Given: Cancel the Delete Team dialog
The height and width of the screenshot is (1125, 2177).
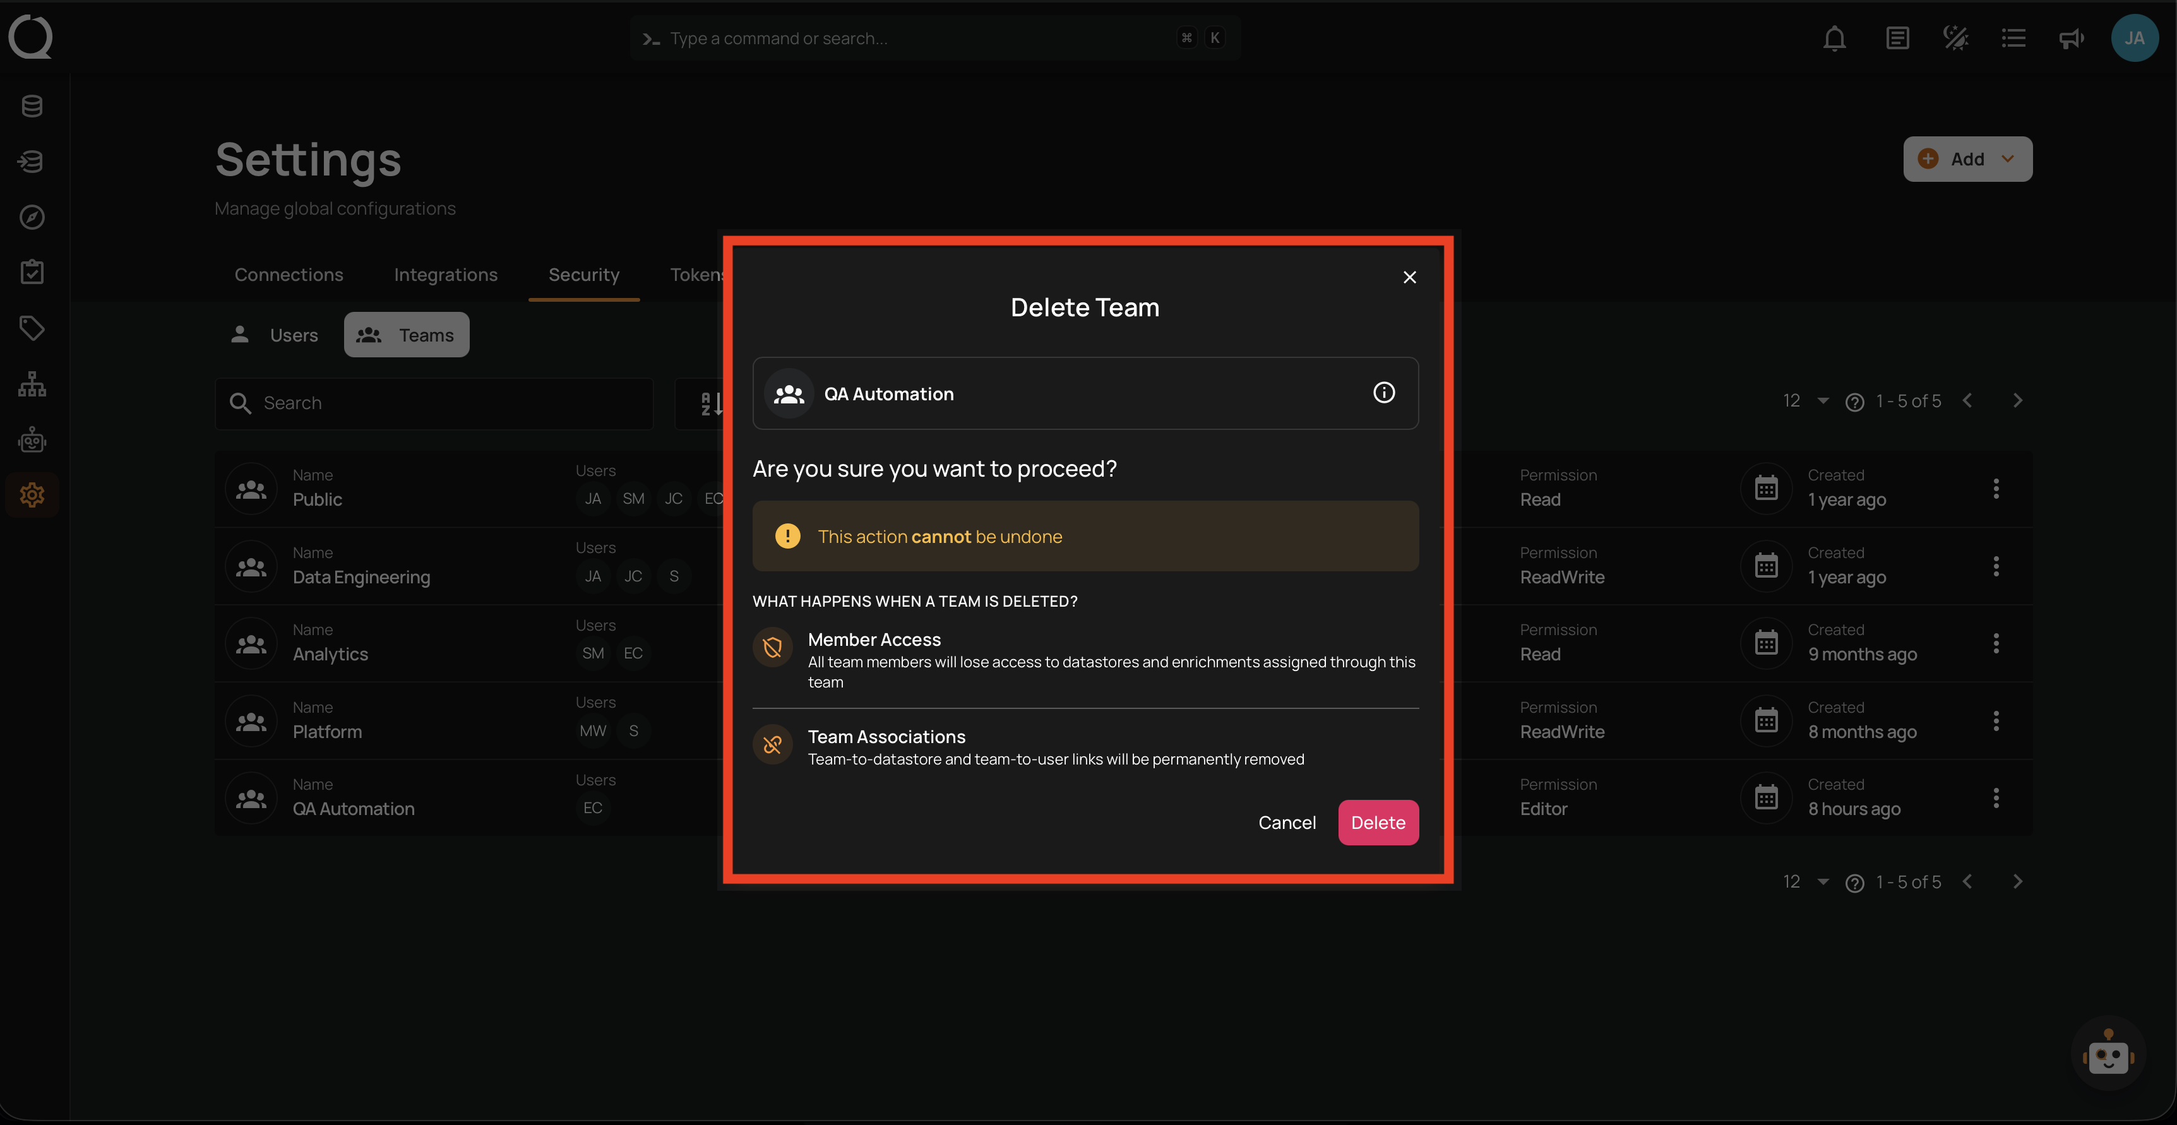Looking at the screenshot, I should coord(1286,823).
